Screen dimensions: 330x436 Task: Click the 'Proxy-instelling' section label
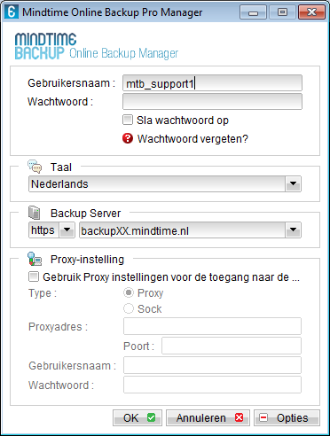(x=87, y=260)
